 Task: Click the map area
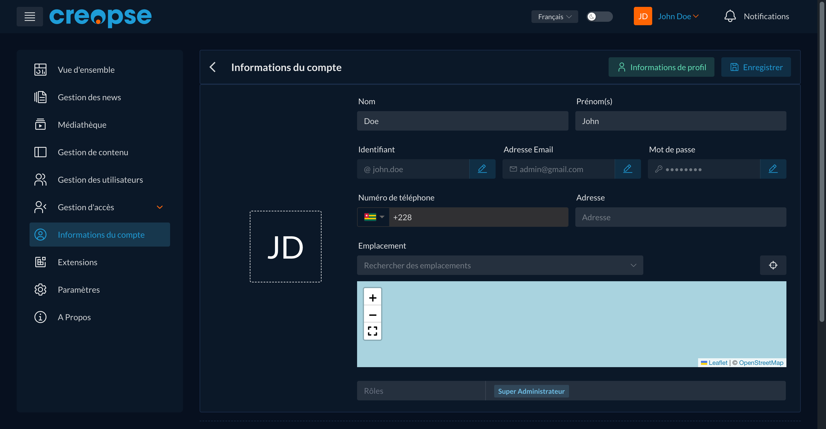(x=571, y=324)
